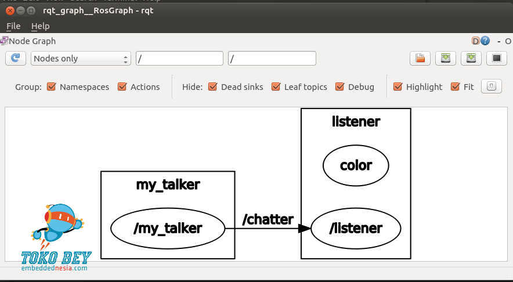This screenshot has width=513, height=282.
Task: Click the save as DOT graph icon
Action: pyautogui.click(x=445, y=59)
